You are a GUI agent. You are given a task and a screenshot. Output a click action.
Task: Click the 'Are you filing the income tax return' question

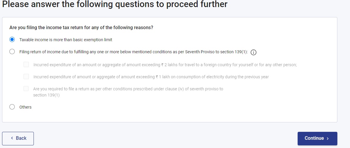[81, 27]
